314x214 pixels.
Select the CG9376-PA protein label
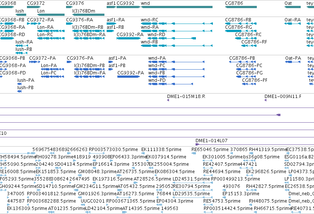tap(80, 58)
